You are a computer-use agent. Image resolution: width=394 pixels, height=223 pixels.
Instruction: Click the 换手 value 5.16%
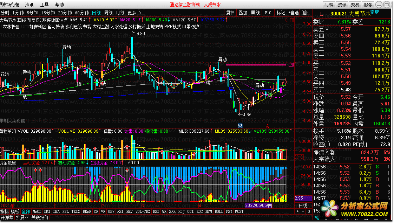coord(344,131)
